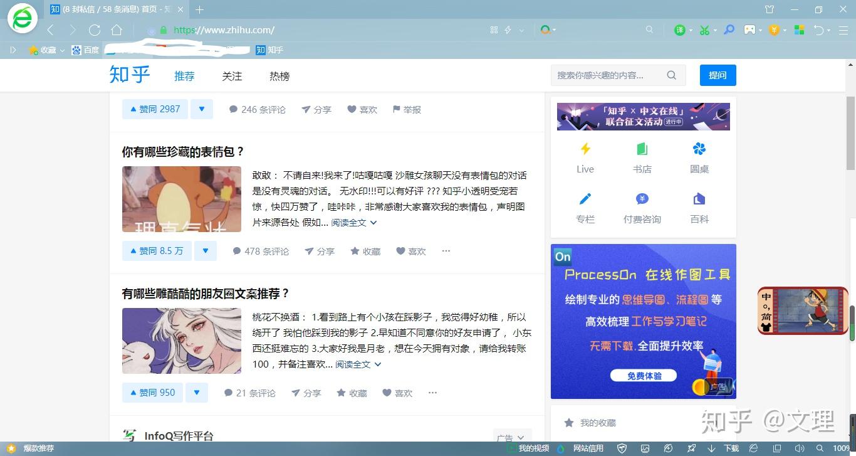Upvote the answer with 赞同 2987
Viewport: 856px width, 456px height.
(x=154, y=109)
